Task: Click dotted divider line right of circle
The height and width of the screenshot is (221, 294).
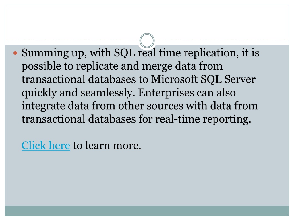Action: pyautogui.click(x=223, y=41)
